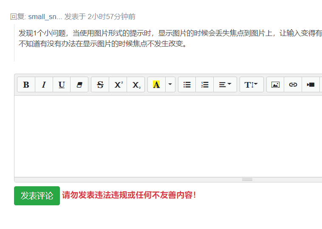The height and width of the screenshot is (229, 322).
Task: Open the small_sn... user profile link
Action: point(45,17)
